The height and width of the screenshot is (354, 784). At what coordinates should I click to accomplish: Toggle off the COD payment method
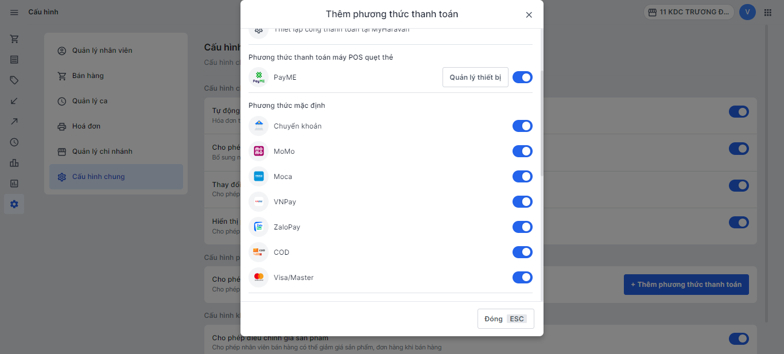coord(522,252)
